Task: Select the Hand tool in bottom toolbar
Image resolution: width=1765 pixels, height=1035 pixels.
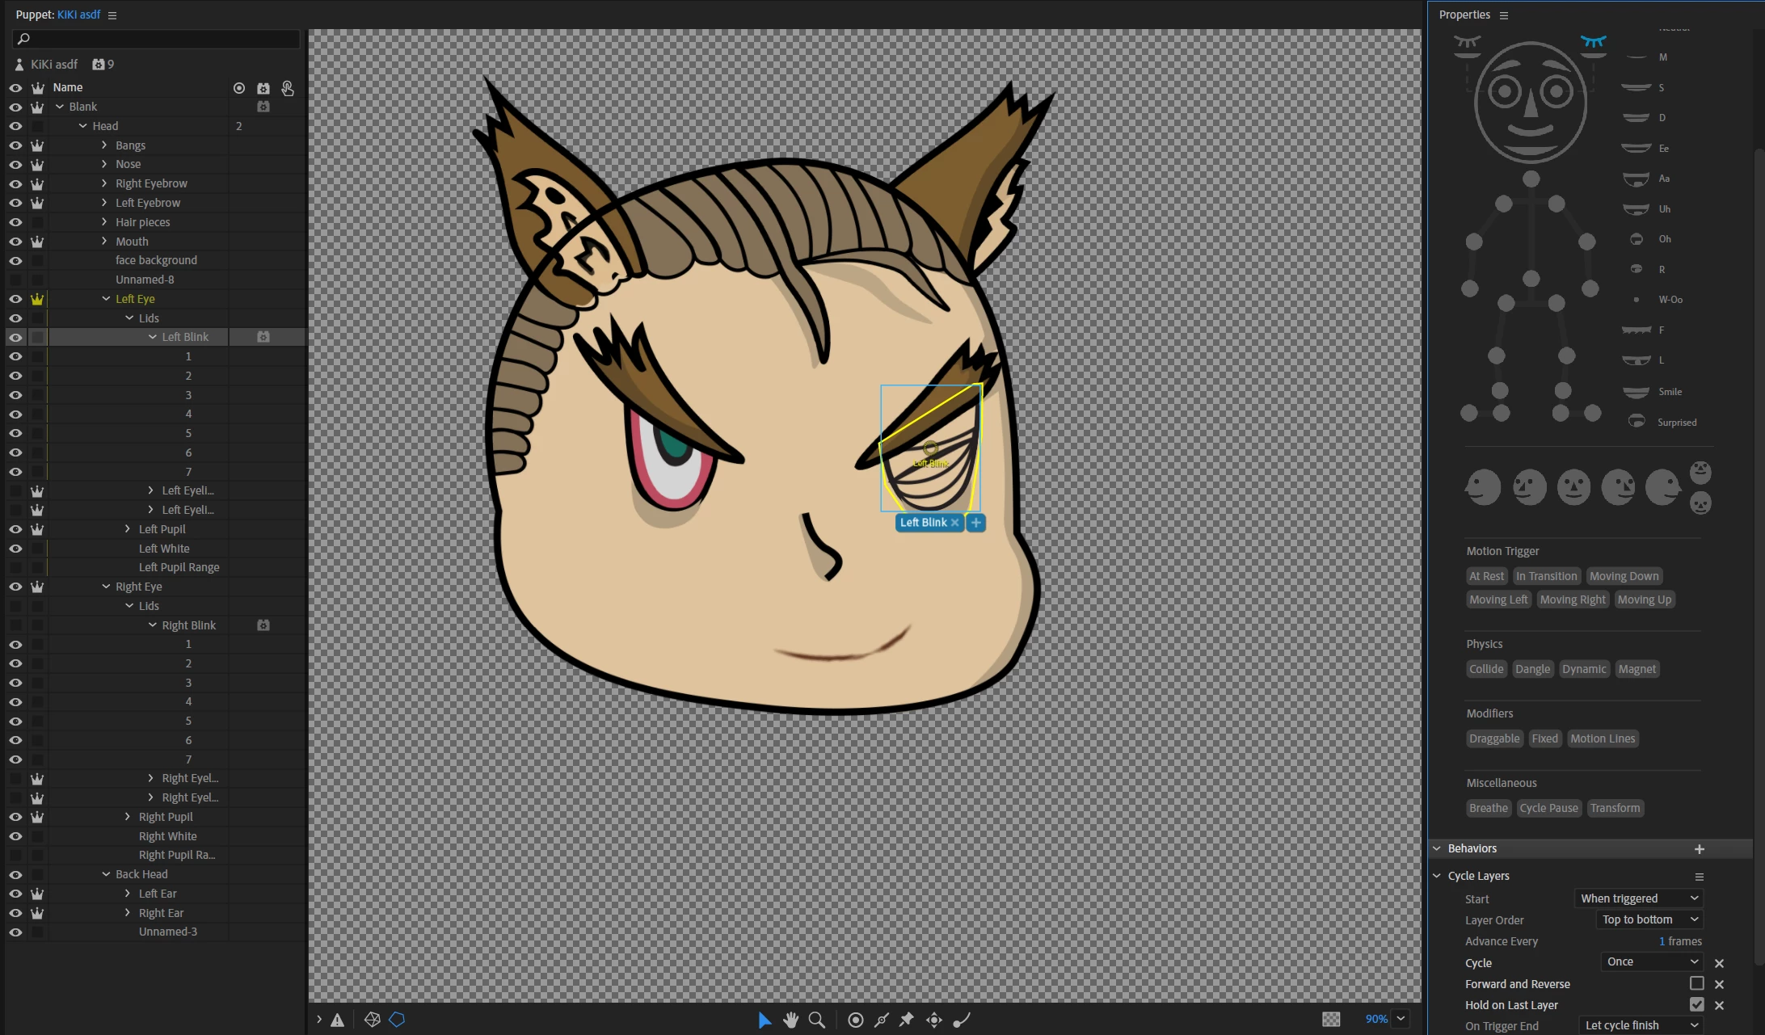Action: coord(790,1020)
